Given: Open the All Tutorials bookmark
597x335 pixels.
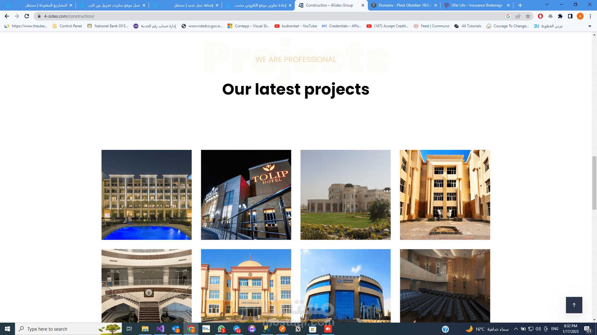Looking at the screenshot, I should (468, 26).
